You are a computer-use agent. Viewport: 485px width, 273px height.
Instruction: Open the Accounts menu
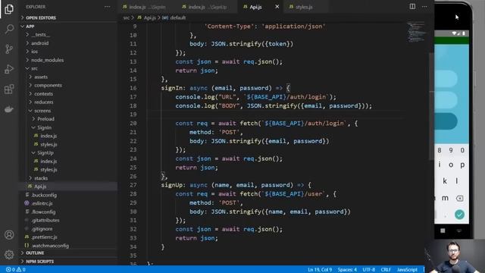pyautogui.click(x=9, y=234)
